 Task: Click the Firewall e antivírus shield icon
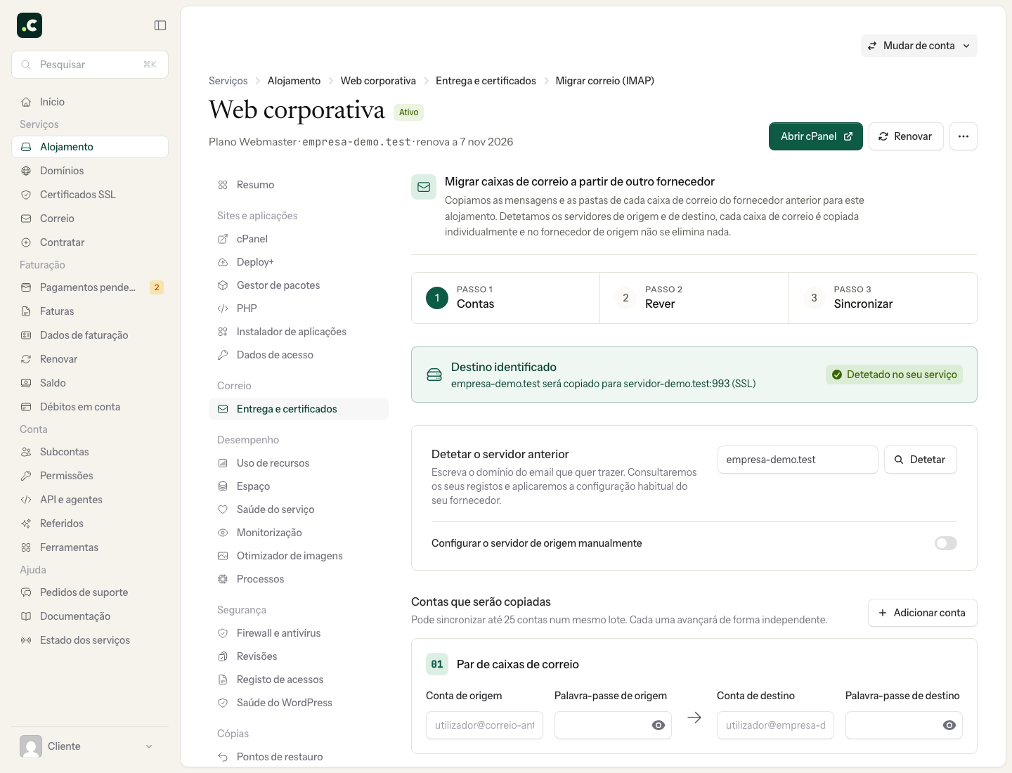tap(223, 633)
